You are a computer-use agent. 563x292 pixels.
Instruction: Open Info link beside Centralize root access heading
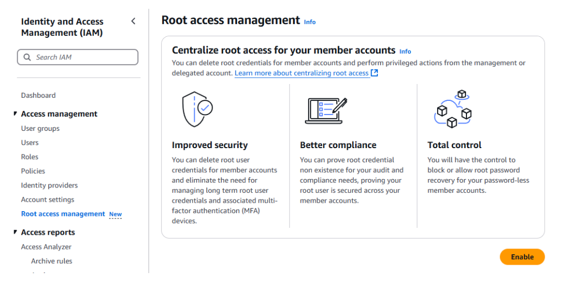coord(405,51)
